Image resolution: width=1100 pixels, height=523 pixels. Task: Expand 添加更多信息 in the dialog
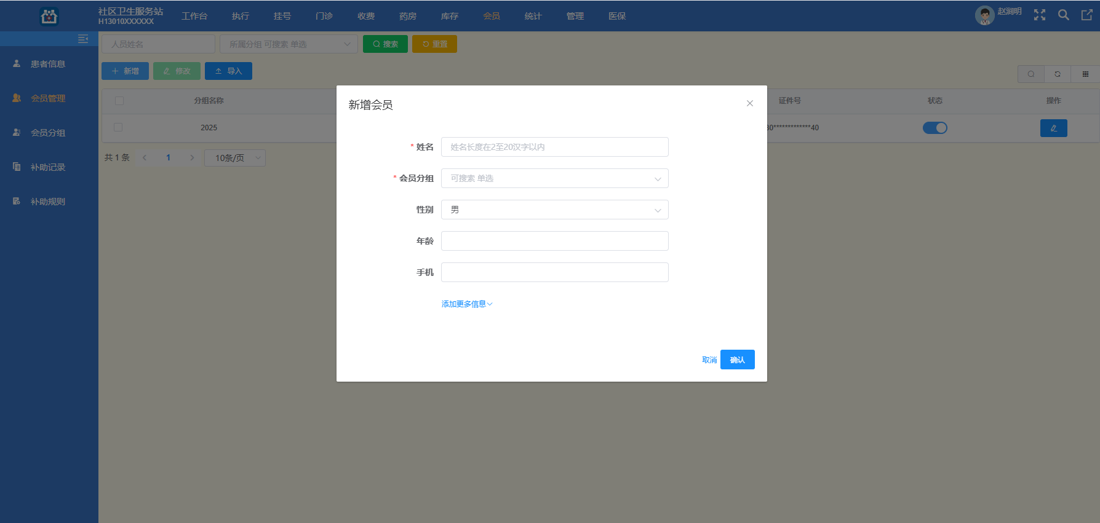coord(467,304)
